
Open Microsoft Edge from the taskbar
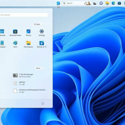tap(113, 3)
